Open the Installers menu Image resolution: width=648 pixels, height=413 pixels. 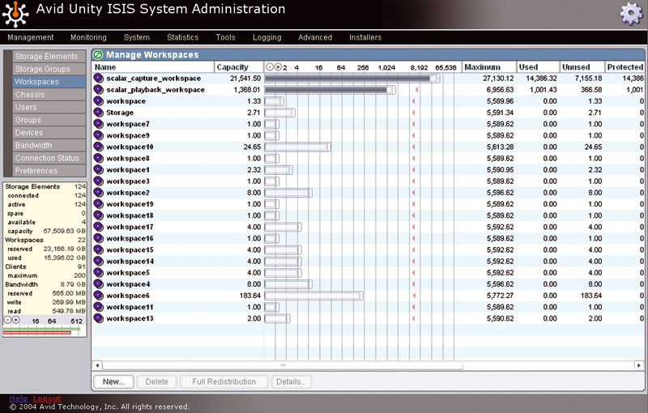[365, 37]
